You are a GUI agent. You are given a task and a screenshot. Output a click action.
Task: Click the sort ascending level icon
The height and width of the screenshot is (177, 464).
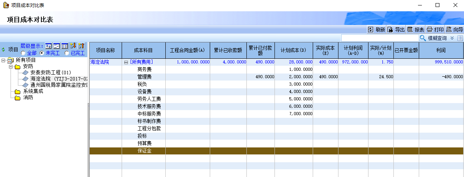click(x=81, y=46)
